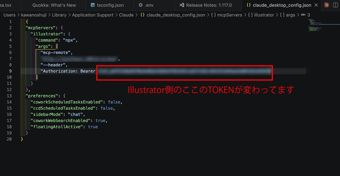Click line number 2 in the gutter
340x176 pixels.
tap(10, 28)
